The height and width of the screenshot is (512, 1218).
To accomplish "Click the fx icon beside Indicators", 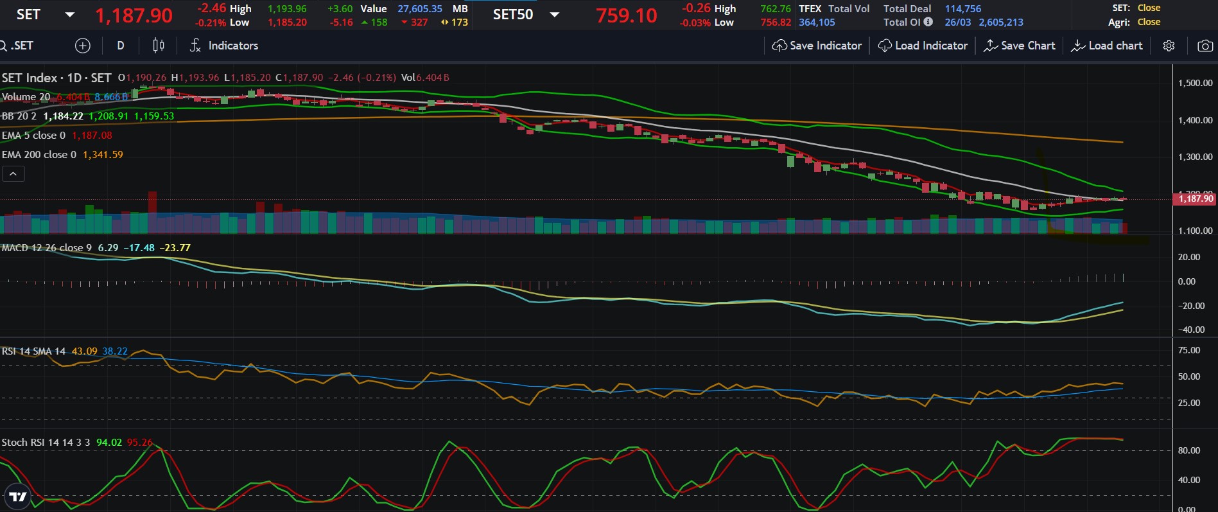I will tap(195, 46).
